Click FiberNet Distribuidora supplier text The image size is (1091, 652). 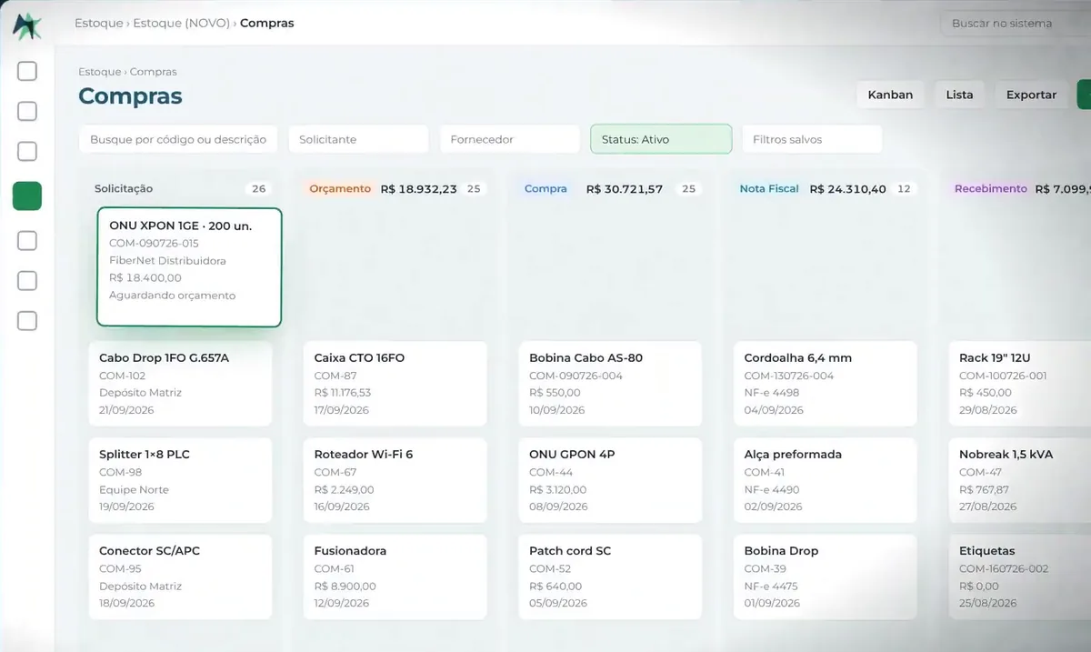coord(167,260)
